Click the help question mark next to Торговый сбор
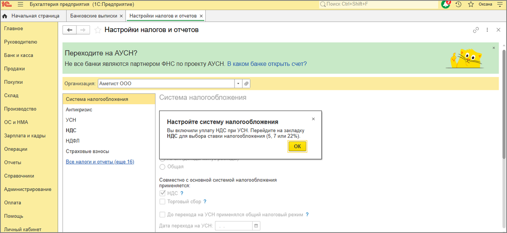The height and width of the screenshot is (233, 507). pos(205,202)
